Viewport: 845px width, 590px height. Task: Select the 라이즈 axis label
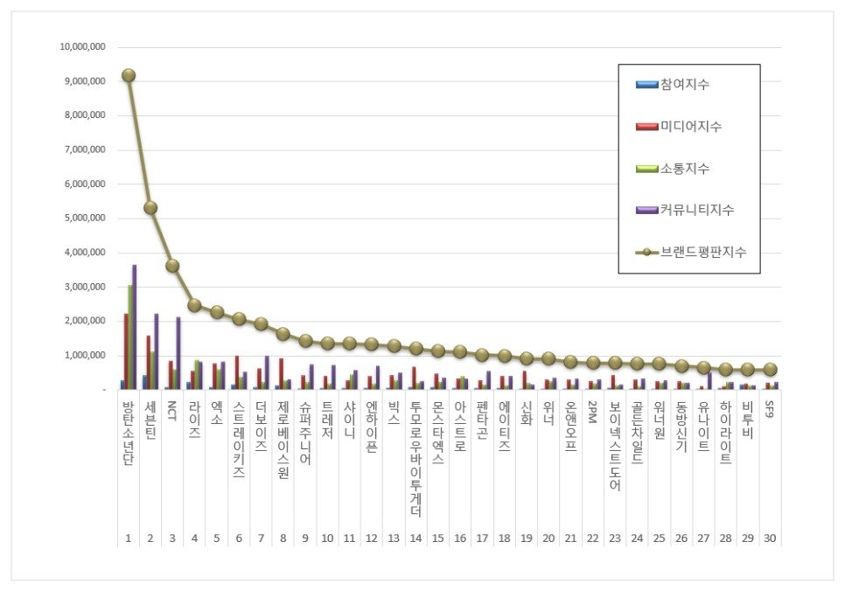pos(194,420)
